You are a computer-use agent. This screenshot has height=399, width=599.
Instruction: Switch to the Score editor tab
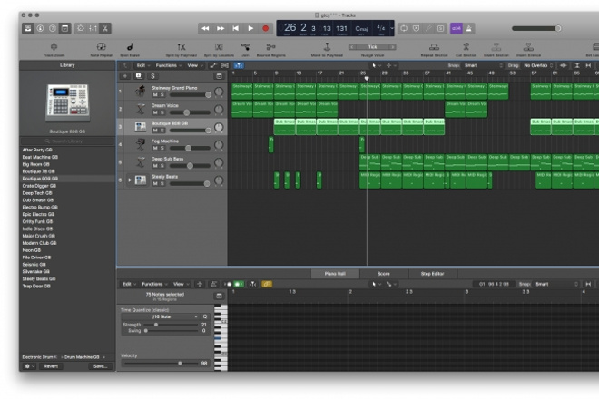(384, 274)
